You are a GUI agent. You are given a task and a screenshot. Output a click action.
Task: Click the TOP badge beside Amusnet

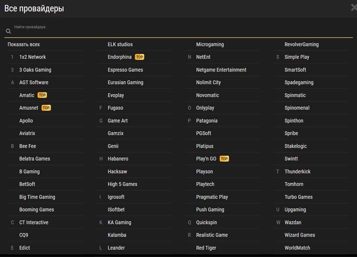(46, 108)
